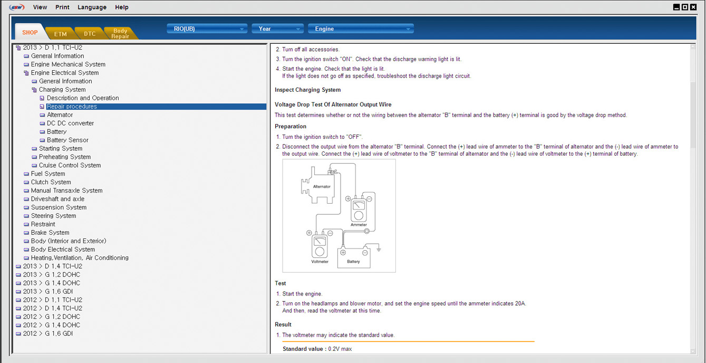The image size is (706, 363).
Task: Select DC DC converter in tree
Action: tap(70, 123)
